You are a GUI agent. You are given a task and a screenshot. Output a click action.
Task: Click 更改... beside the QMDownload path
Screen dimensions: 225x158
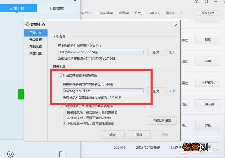157,52
